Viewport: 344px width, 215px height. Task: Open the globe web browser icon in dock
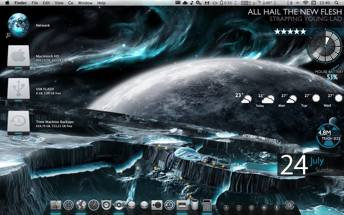[80, 205]
